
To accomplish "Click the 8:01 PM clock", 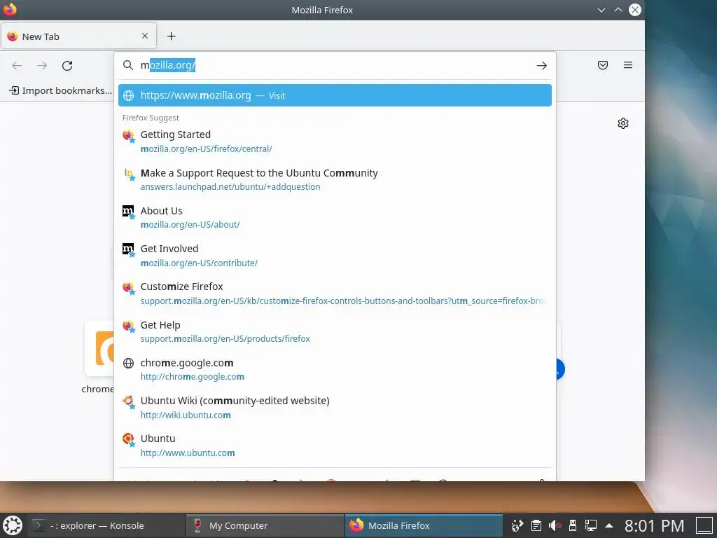I will (x=655, y=525).
